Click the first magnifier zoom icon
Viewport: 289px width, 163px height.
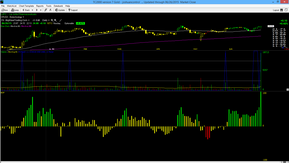[52, 20]
